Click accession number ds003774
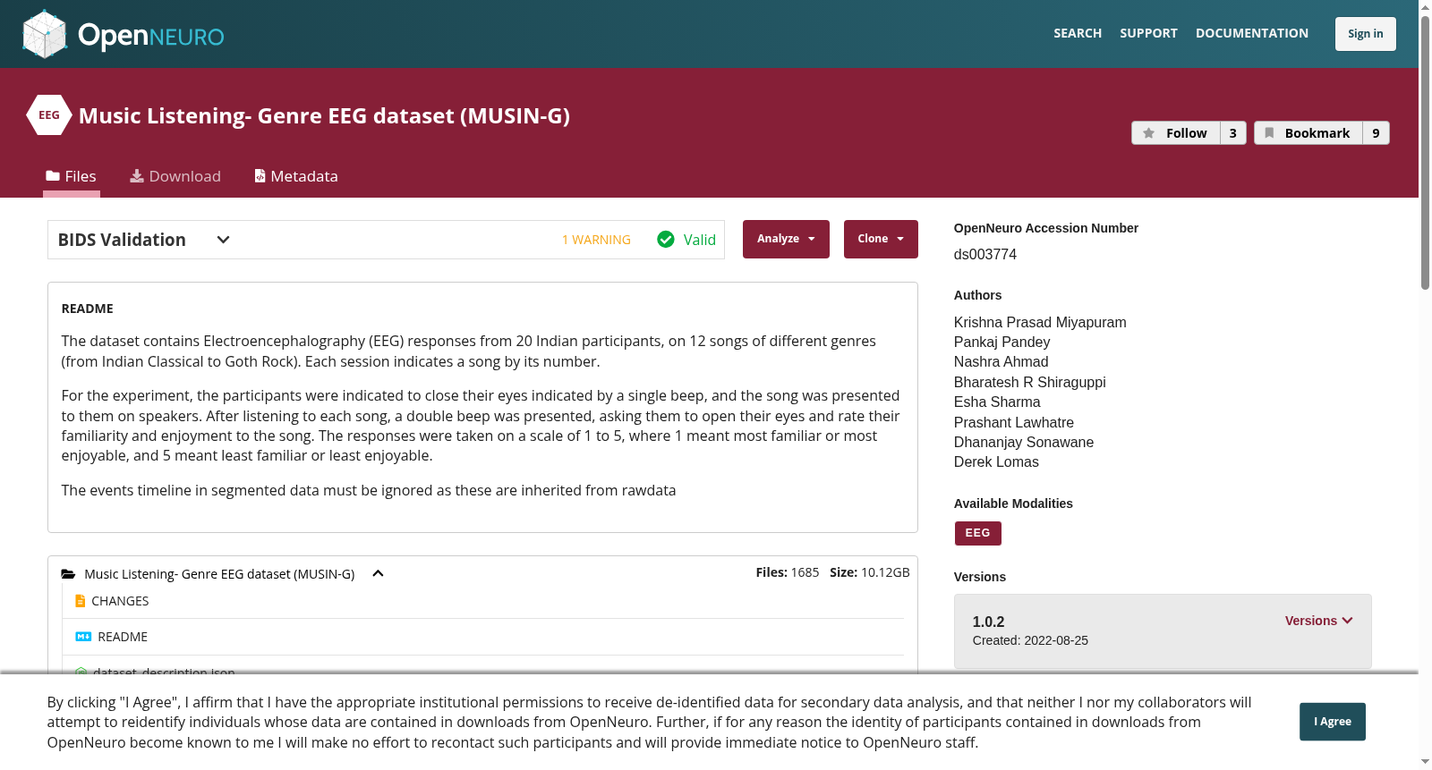Screen dimensions: 1432x770 coord(985,254)
